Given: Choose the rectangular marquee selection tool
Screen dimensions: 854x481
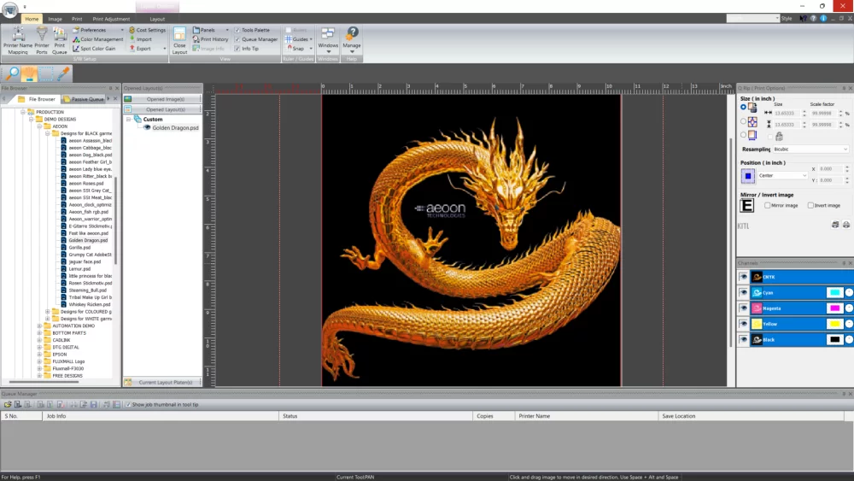Looking at the screenshot, I should [47, 73].
